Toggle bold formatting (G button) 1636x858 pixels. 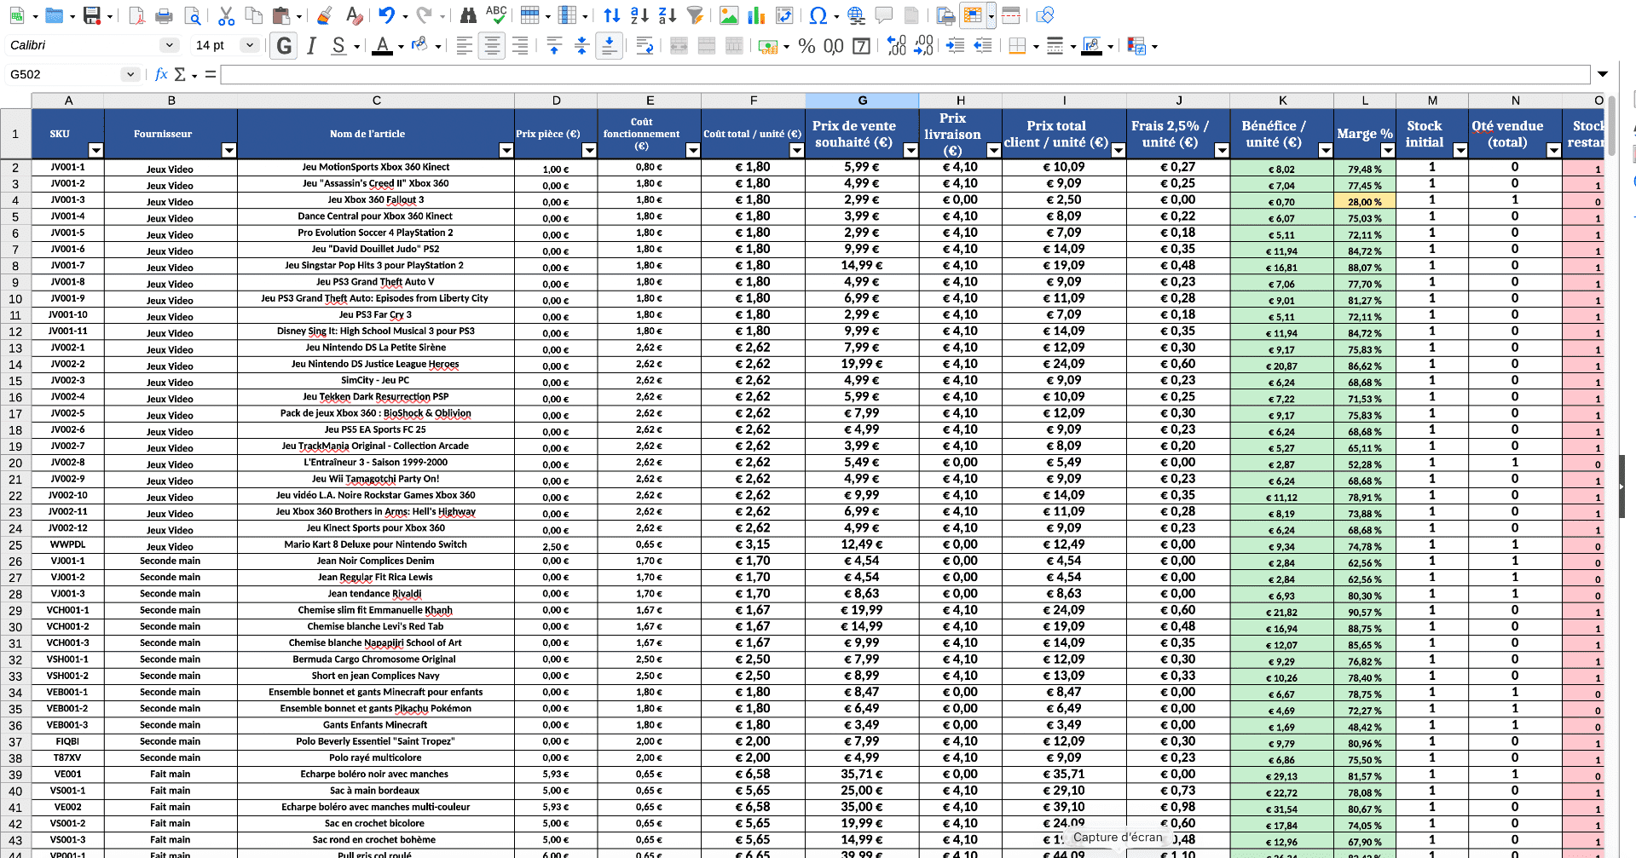tap(284, 46)
